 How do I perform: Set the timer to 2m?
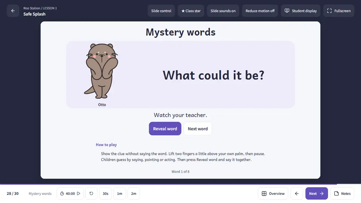click(x=133, y=194)
